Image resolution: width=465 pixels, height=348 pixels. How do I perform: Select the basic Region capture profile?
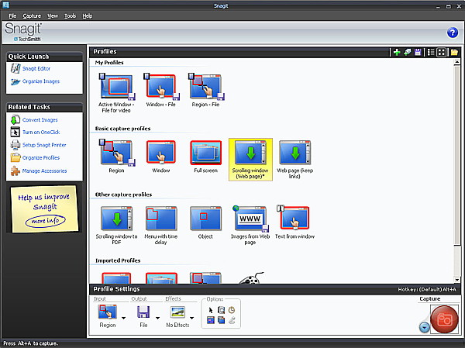[116, 157]
